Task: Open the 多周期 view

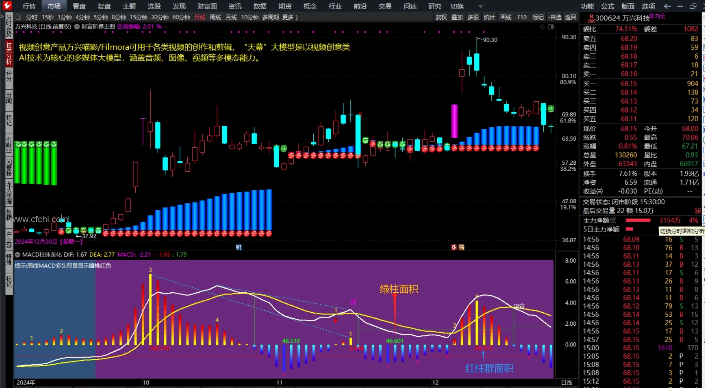Action: 270,17
